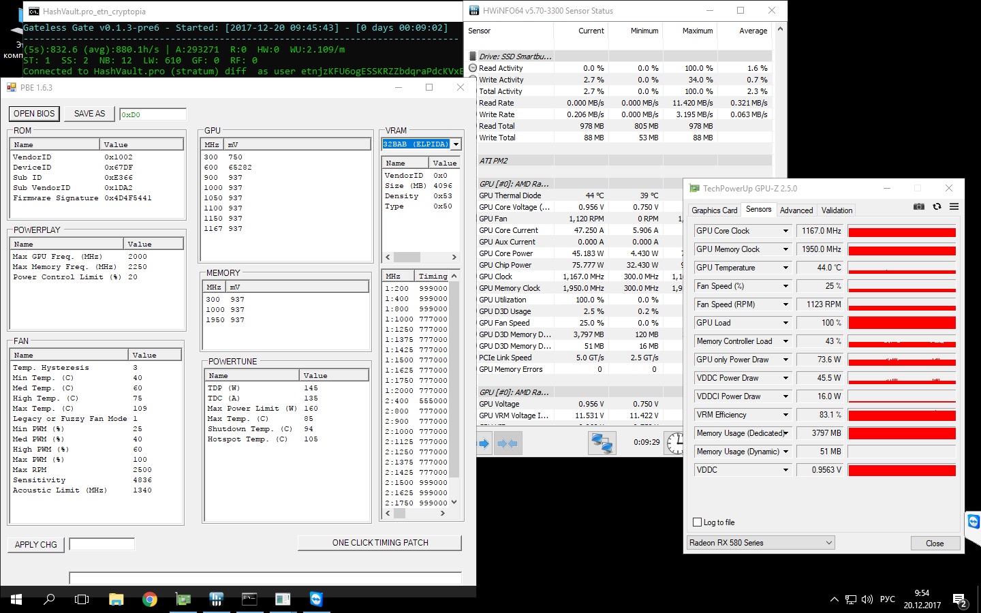981x613 pixels.
Task: Click the Write Activity sensor row icon
Action: 473,80
